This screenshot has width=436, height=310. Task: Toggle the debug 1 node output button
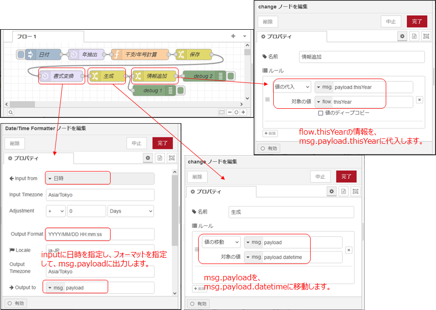(181, 91)
